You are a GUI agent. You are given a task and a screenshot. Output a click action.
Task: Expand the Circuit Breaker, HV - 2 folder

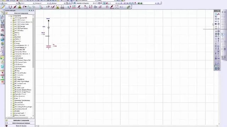(11, 46)
